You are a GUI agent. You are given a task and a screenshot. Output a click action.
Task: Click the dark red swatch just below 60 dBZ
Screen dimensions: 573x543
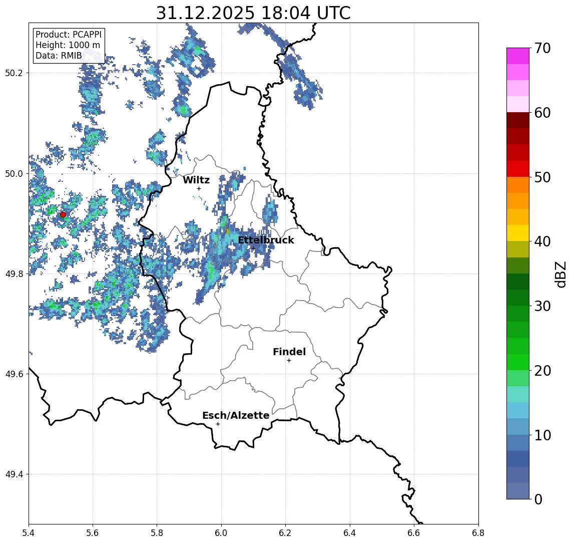pos(518,120)
